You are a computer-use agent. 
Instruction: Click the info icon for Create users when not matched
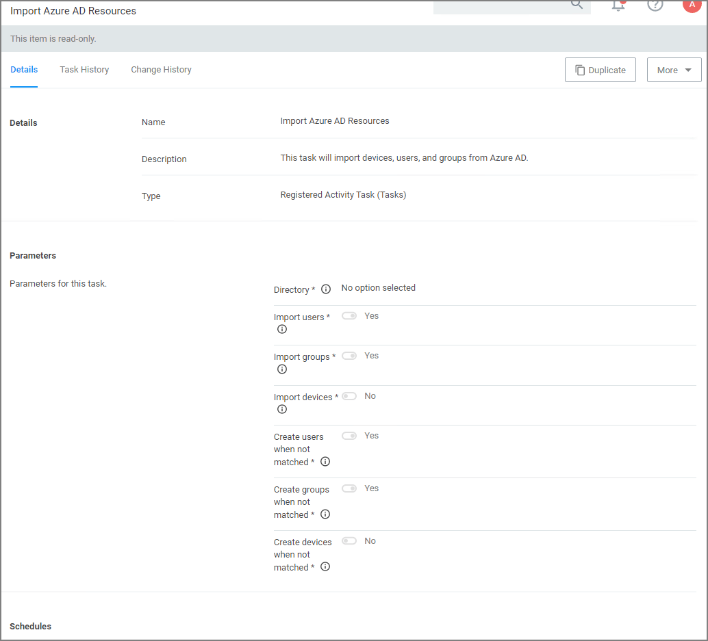pyautogui.click(x=325, y=461)
